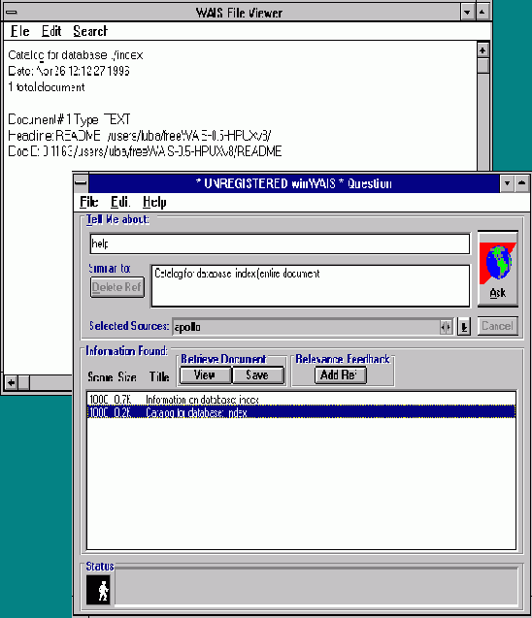Viewport: 532px width, 618px height.
Task: Click the globe Ask button
Action: click(x=498, y=269)
